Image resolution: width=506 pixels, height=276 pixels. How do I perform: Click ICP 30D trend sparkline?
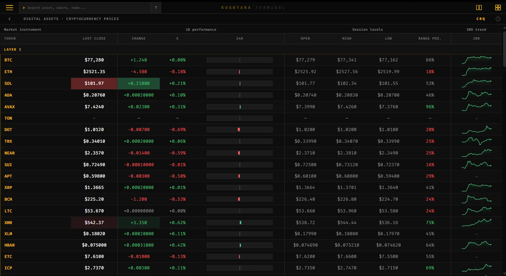click(x=476, y=268)
